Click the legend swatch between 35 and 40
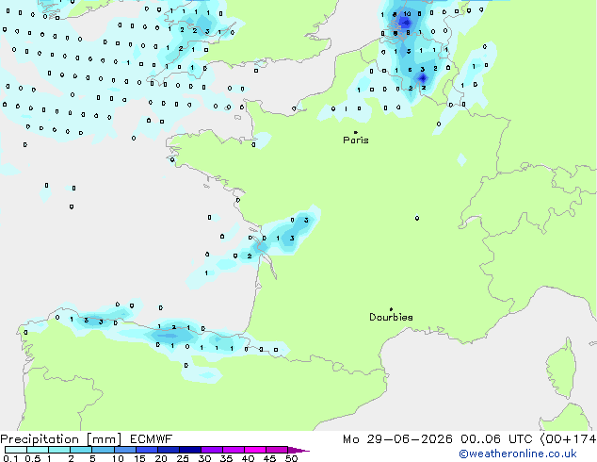Viewport: 597px width, 462px height. (234, 450)
